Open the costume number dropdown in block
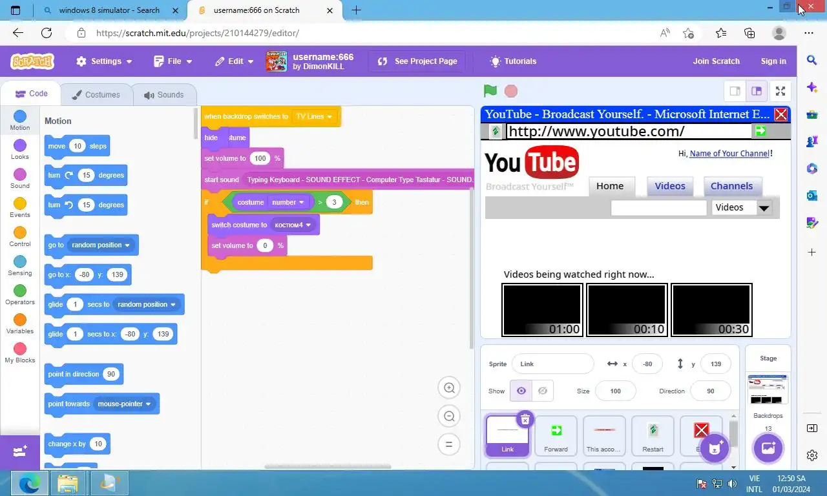 coord(288,202)
